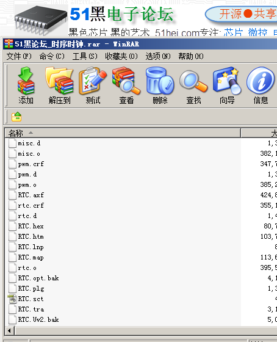This screenshot has height=342, width=277.
Task: Open the Commands (命令) menu
Action: (x=52, y=56)
